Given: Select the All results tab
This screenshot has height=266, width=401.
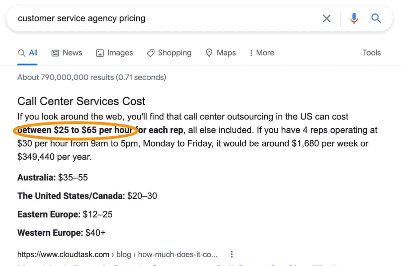Looking at the screenshot, I should click(x=32, y=53).
